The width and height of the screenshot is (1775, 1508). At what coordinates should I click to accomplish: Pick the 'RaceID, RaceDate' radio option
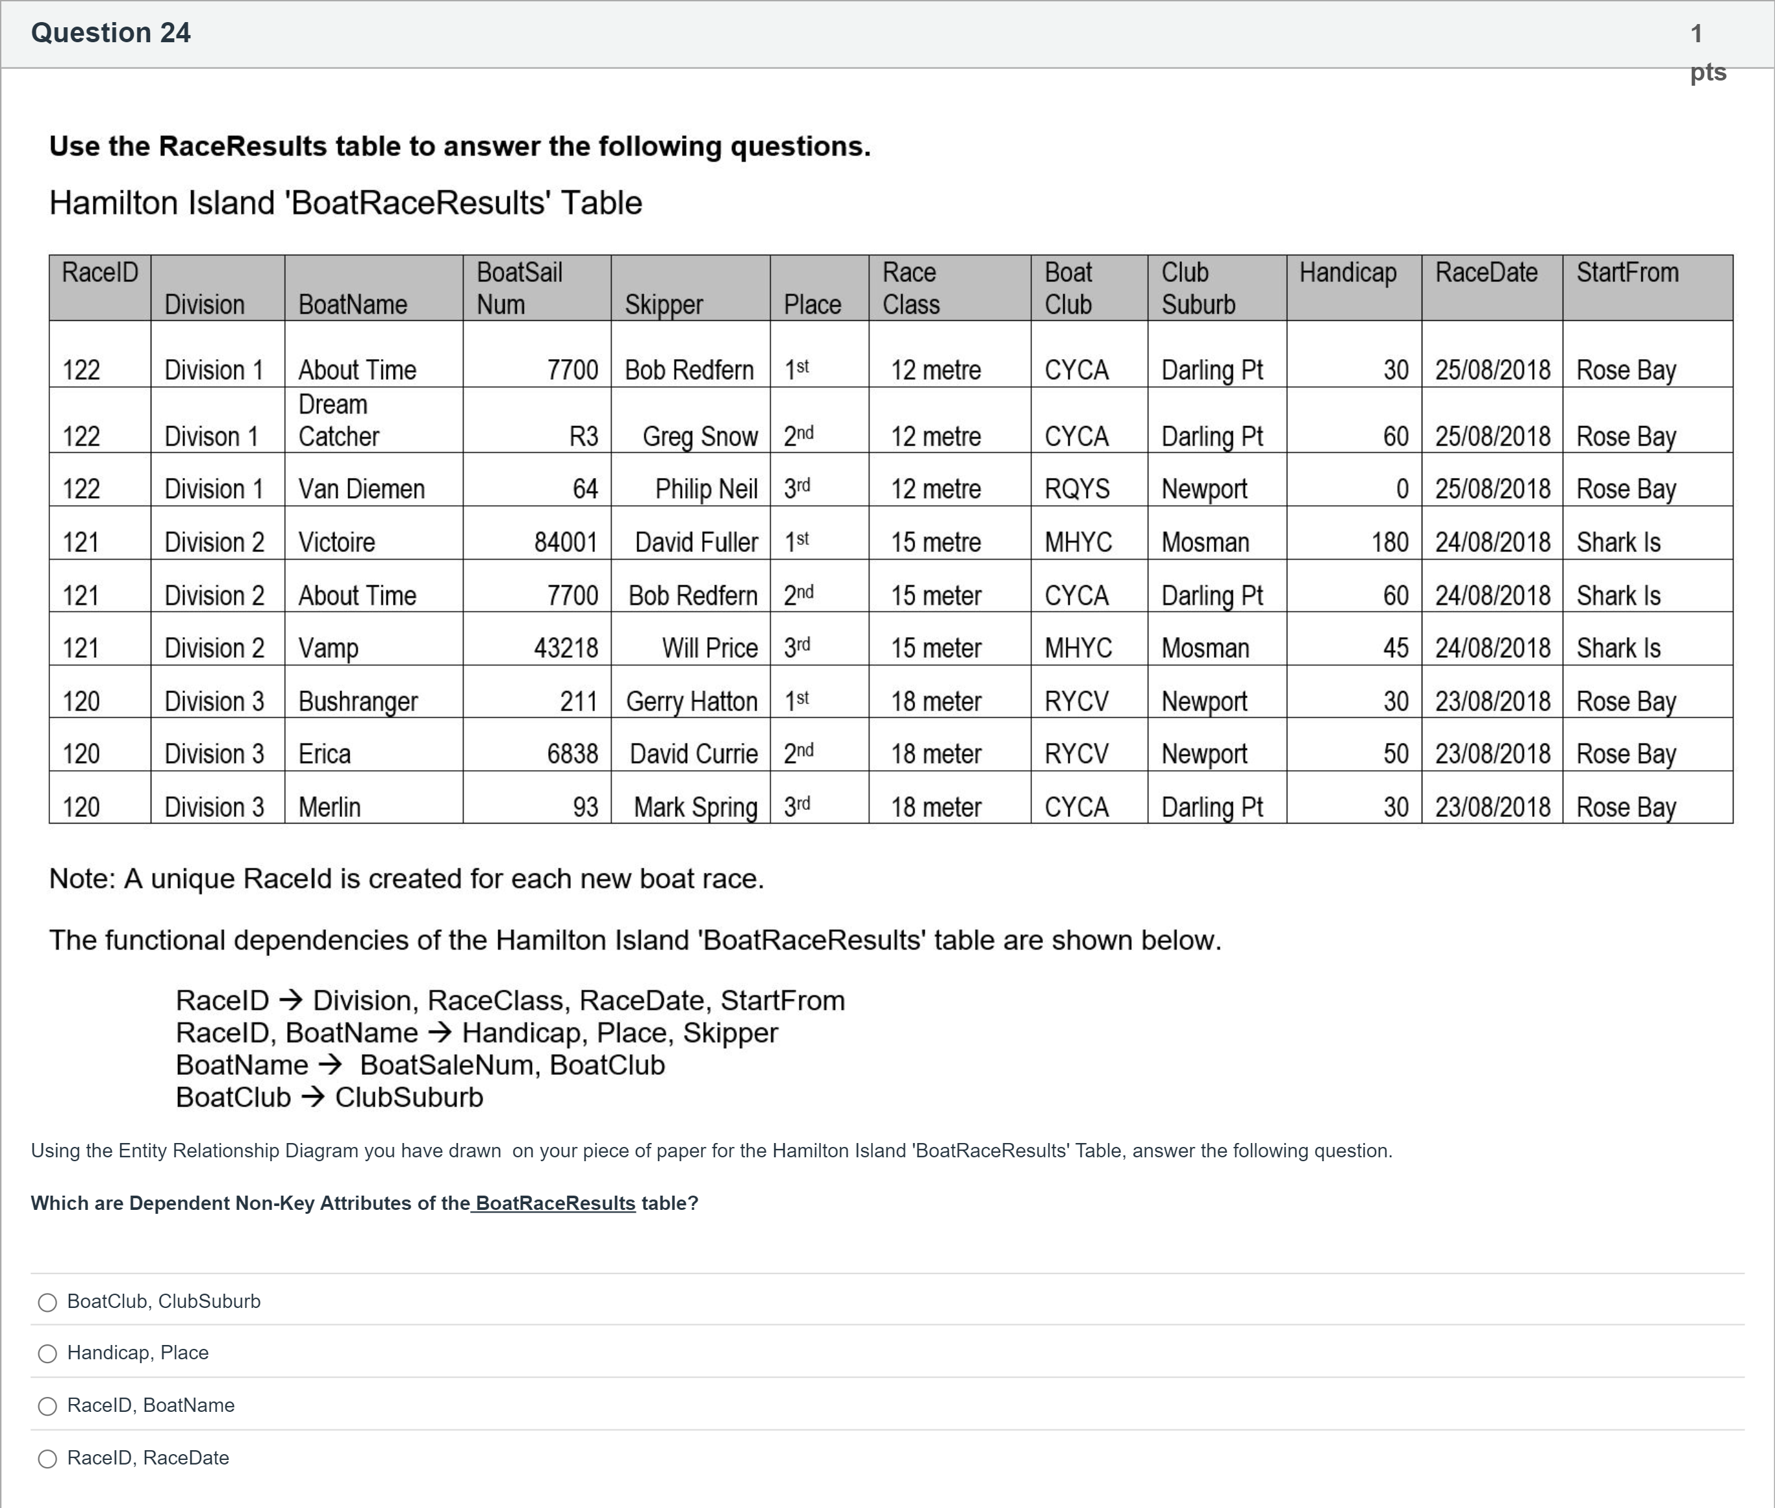[x=48, y=1459]
